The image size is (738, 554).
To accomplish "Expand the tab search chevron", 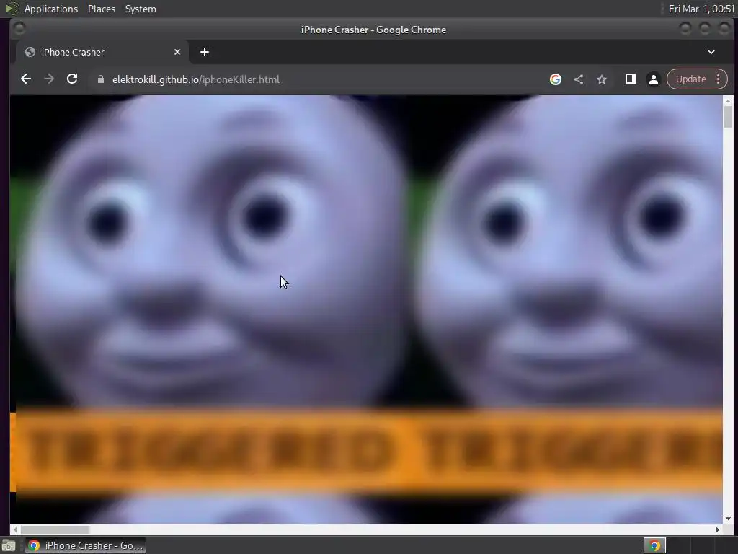I will (x=711, y=52).
